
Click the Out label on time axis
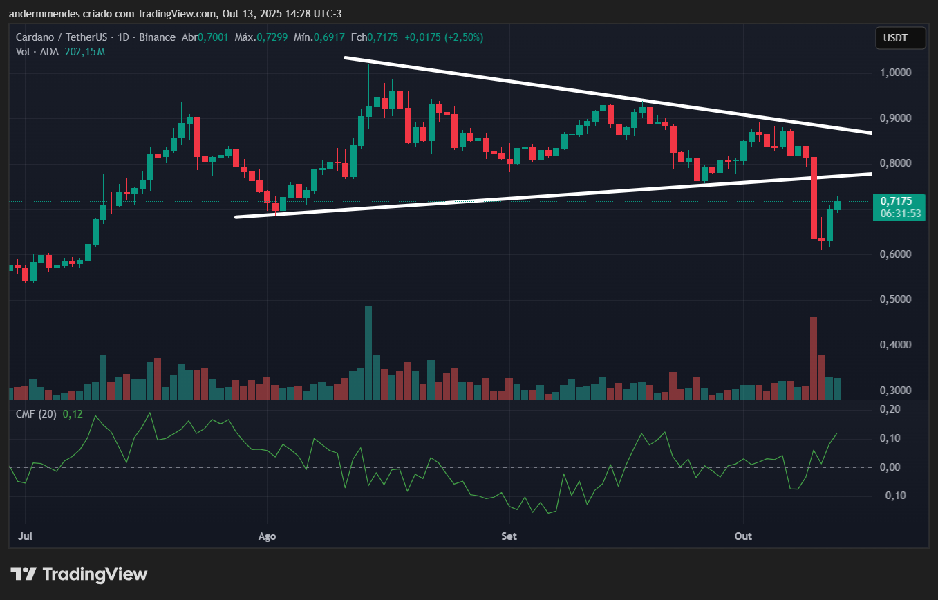click(x=743, y=536)
